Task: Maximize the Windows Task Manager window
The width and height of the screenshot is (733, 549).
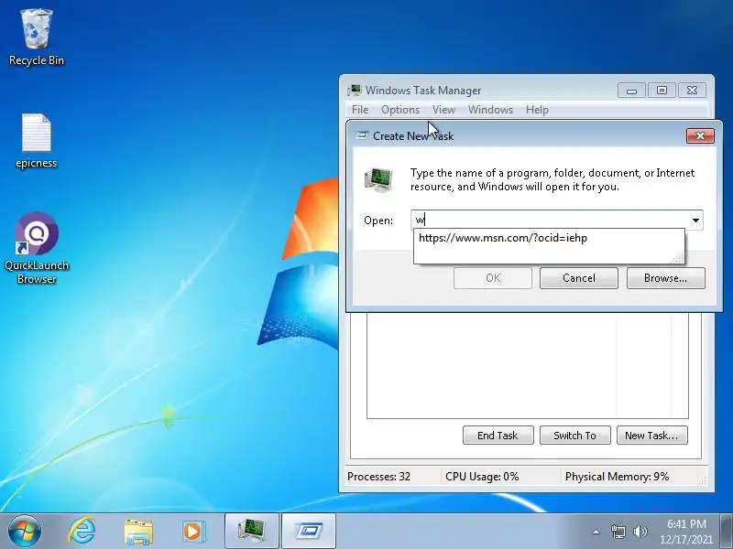Action: coord(662,90)
